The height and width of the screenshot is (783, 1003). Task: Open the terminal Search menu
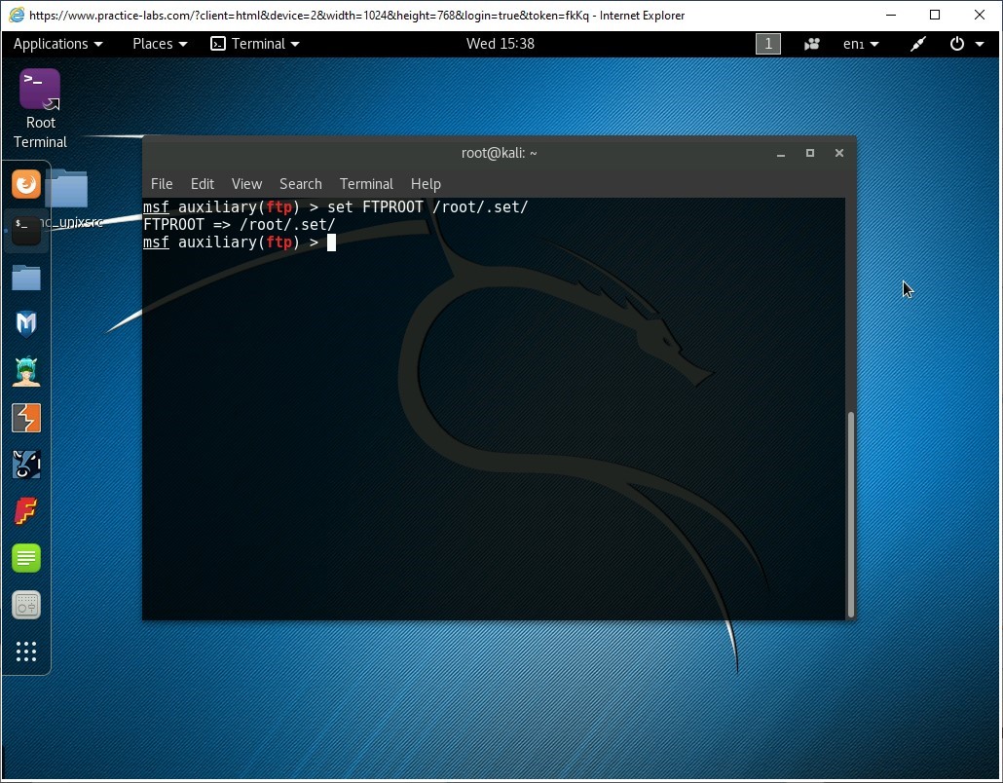[x=301, y=184]
